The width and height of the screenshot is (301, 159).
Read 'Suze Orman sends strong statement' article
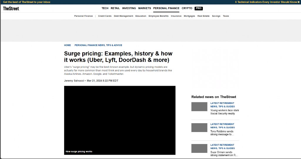click(x=224, y=154)
